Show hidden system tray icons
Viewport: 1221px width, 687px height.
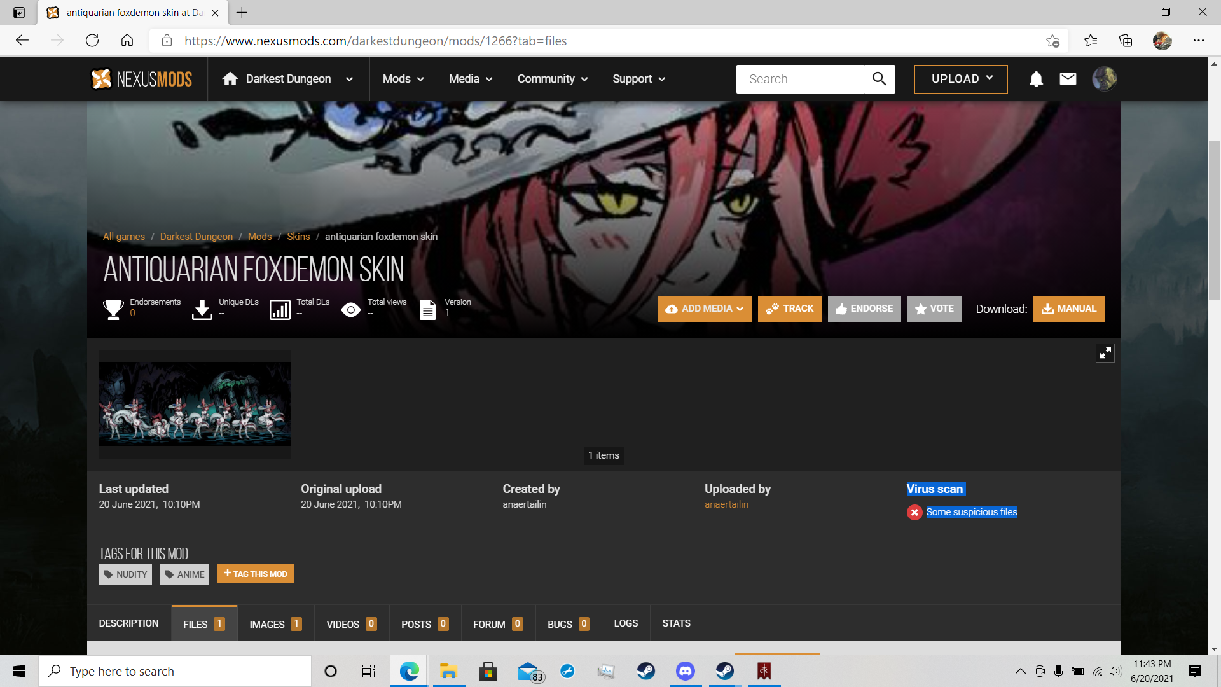pos(1020,671)
